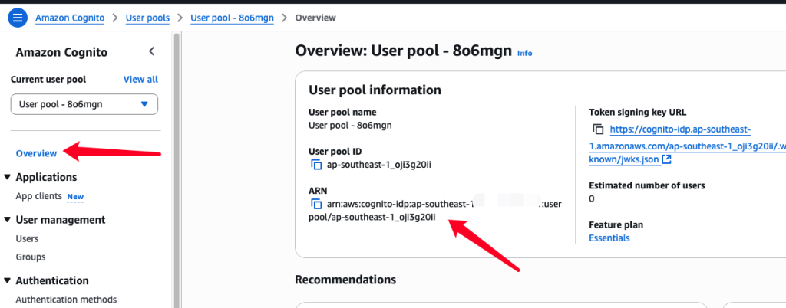The height and width of the screenshot is (308, 786).
Task: Copy the ARN value
Action: 315,204
